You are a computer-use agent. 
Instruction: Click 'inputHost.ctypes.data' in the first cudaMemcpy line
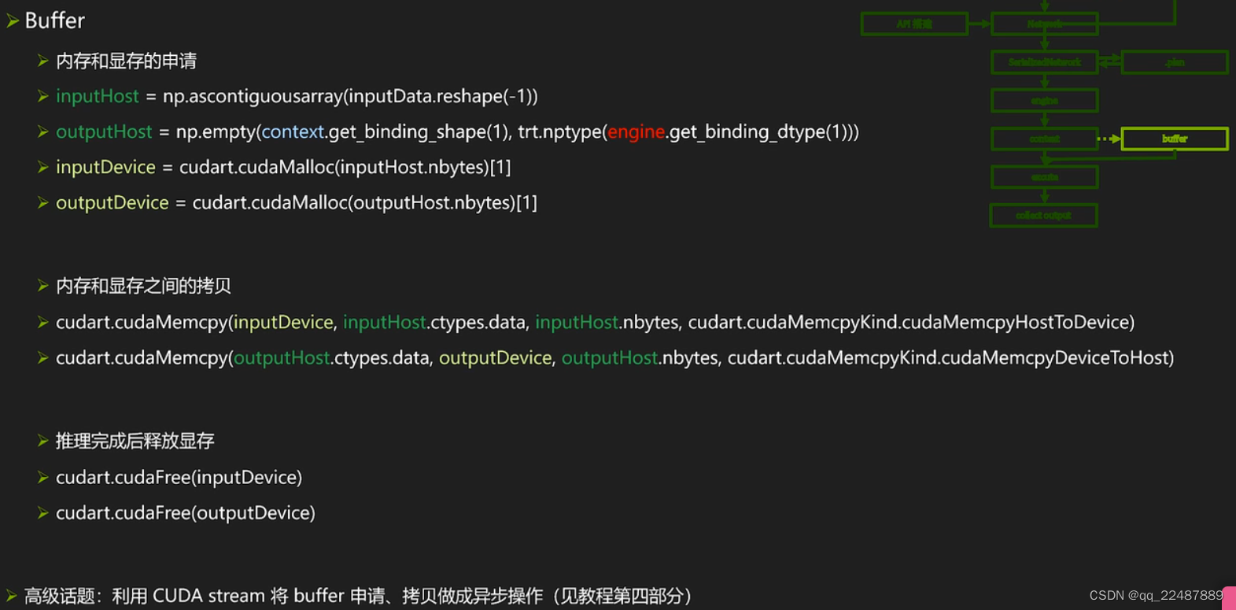click(434, 322)
